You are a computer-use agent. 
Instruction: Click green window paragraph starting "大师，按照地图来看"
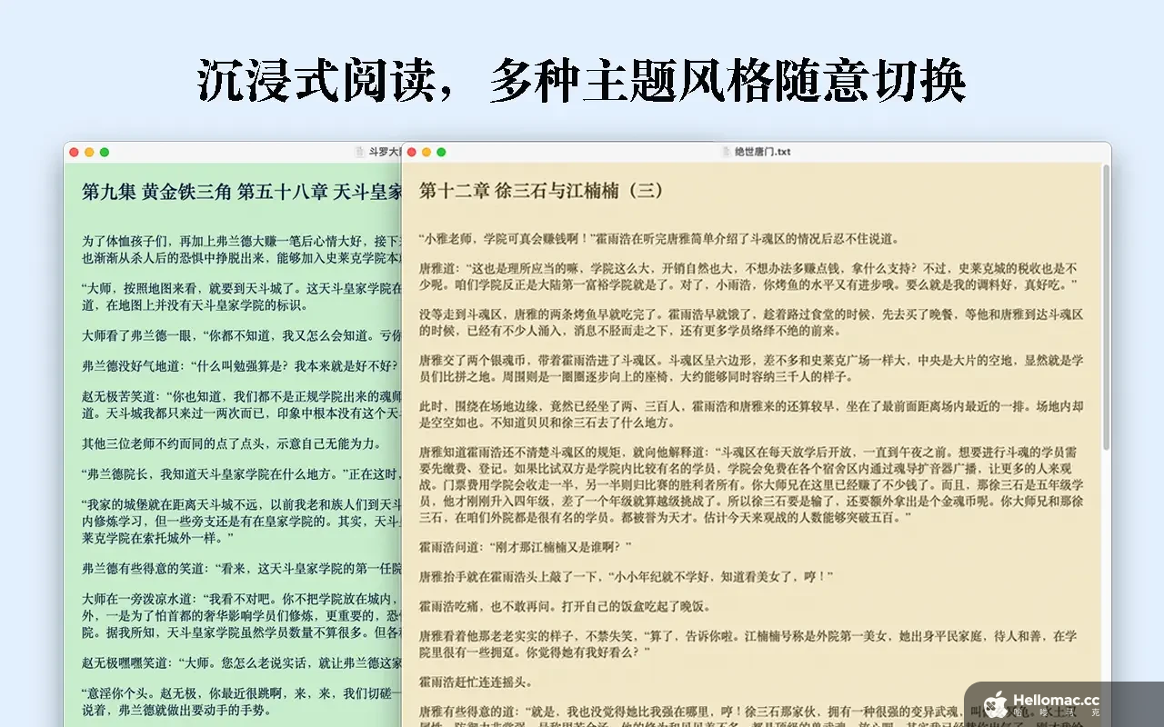click(x=242, y=297)
